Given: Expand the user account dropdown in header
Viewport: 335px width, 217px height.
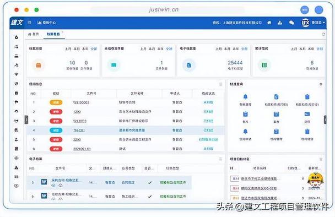Looking at the screenshot, I should tap(318, 23).
